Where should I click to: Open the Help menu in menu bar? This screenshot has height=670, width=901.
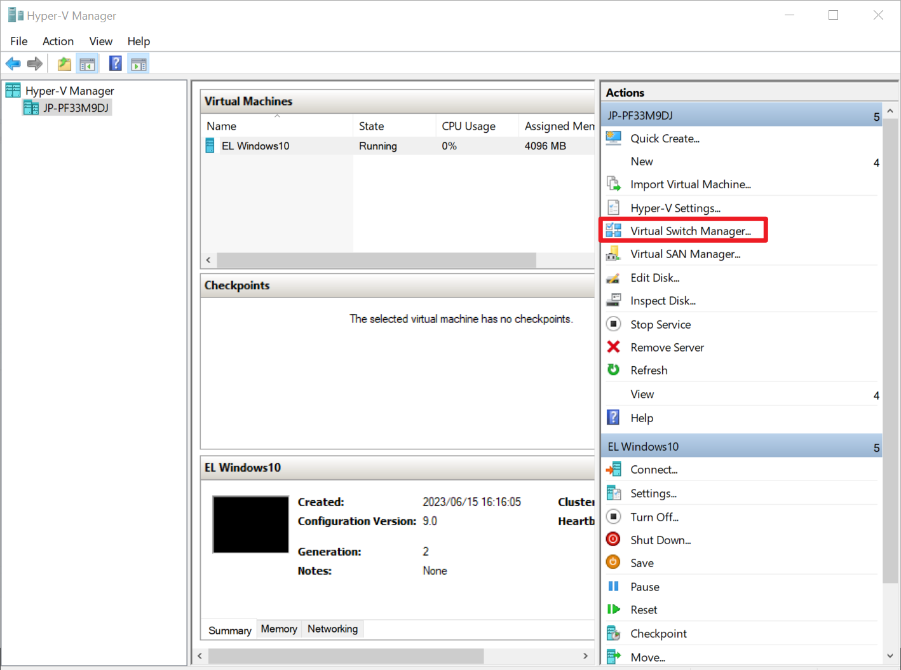point(139,41)
